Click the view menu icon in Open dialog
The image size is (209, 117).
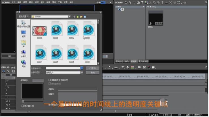[85, 17]
